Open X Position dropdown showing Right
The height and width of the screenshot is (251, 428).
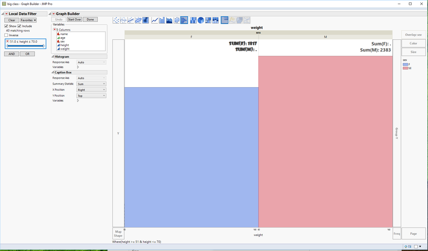pos(91,90)
